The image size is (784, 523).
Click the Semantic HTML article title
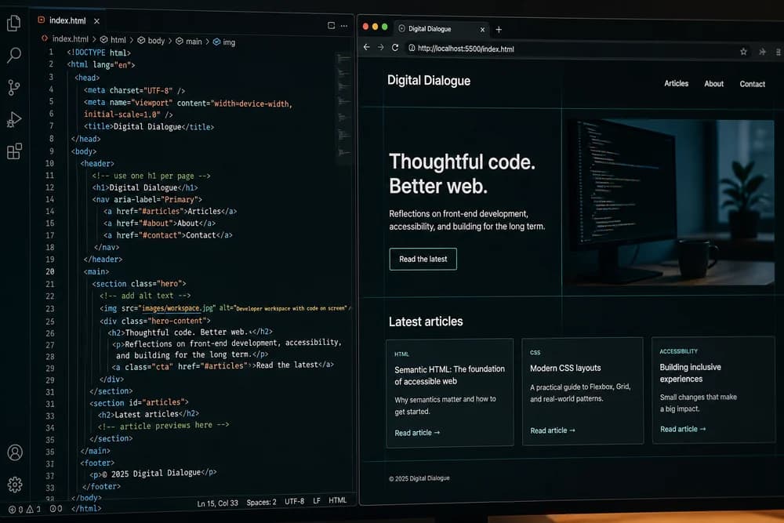pyautogui.click(x=449, y=375)
